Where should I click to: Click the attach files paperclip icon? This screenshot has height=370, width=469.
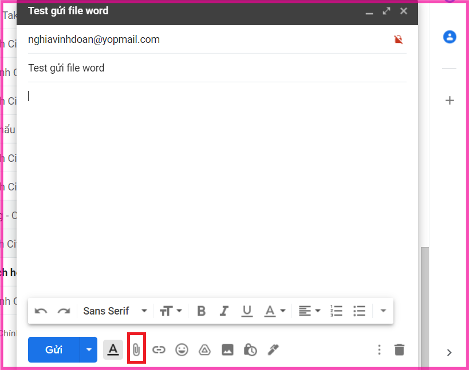tap(136, 349)
